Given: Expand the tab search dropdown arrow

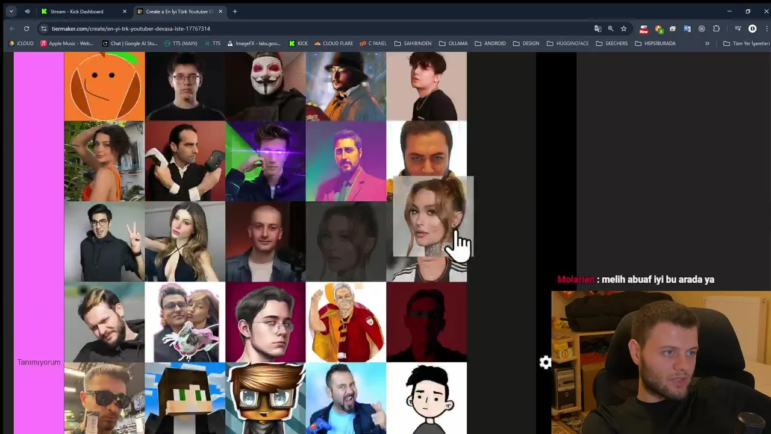Looking at the screenshot, I should click(11, 11).
